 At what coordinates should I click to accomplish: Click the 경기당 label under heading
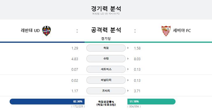coord(106,39)
